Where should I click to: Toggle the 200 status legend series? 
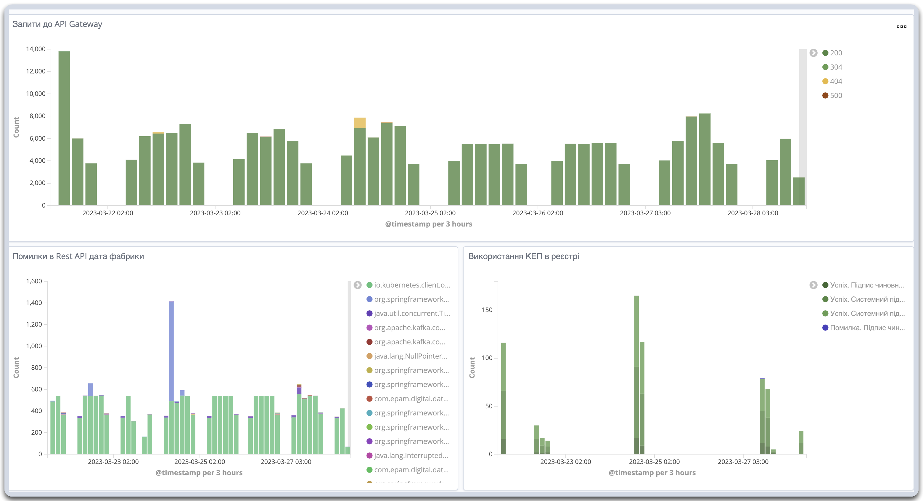point(836,53)
